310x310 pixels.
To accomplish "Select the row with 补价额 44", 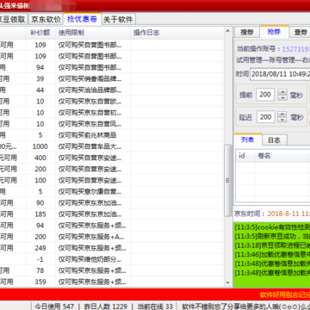I will click(112, 90).
